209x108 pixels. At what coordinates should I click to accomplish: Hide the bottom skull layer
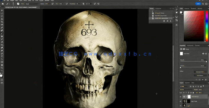(x=181, y=105)
